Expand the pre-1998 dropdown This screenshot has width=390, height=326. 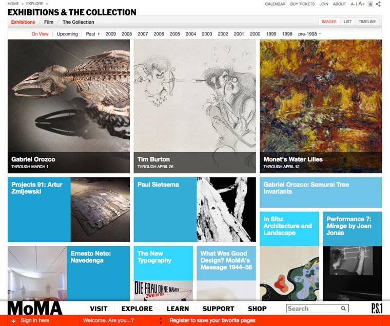[309, 34]
